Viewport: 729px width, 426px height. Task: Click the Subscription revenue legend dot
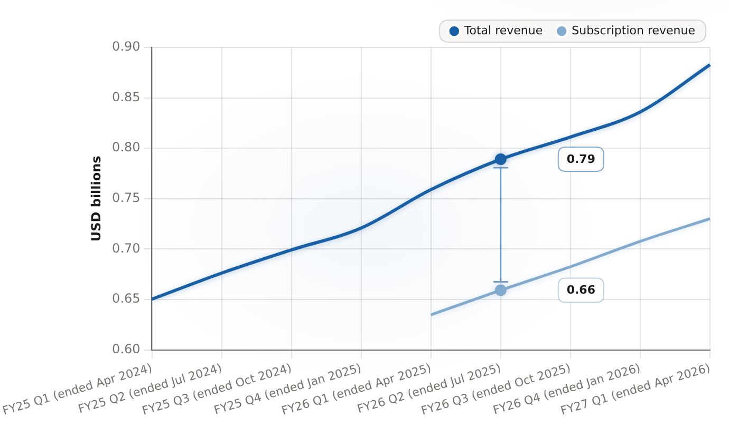pyautogui.click(x=562, y=31)
